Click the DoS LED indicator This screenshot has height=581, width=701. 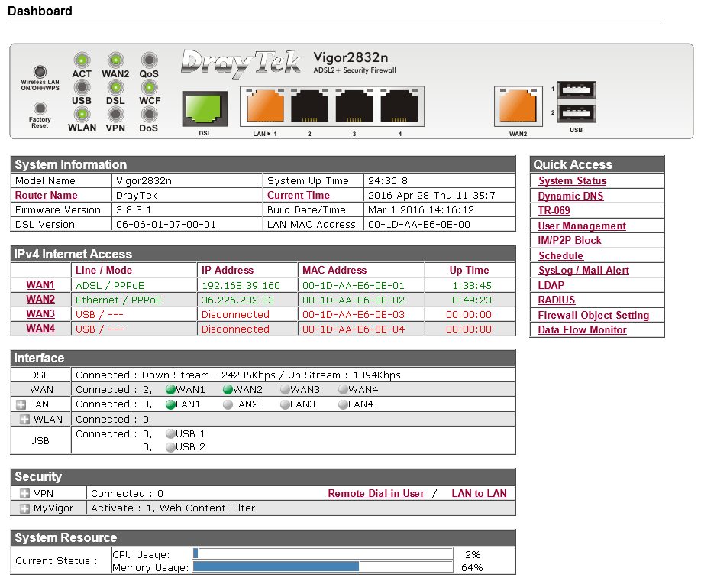149,114
